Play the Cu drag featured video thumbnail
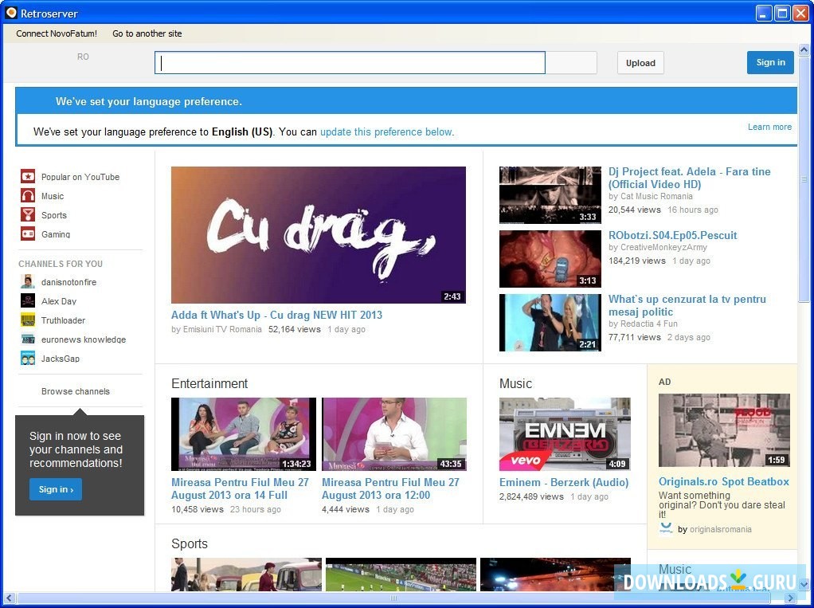 tap(319, 235)
